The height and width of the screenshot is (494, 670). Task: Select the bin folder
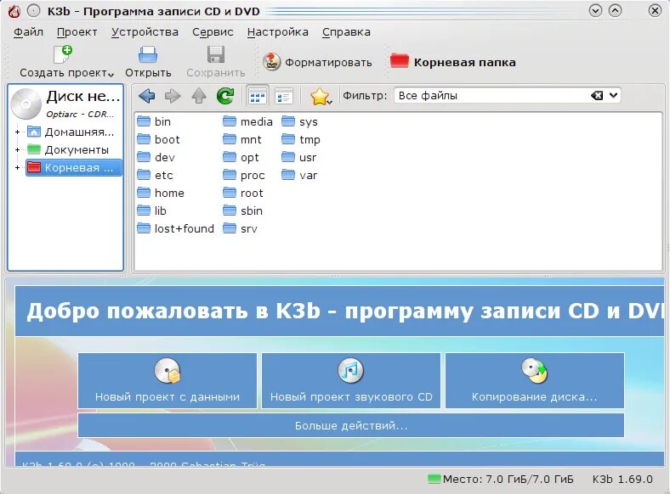click(154, 122)
